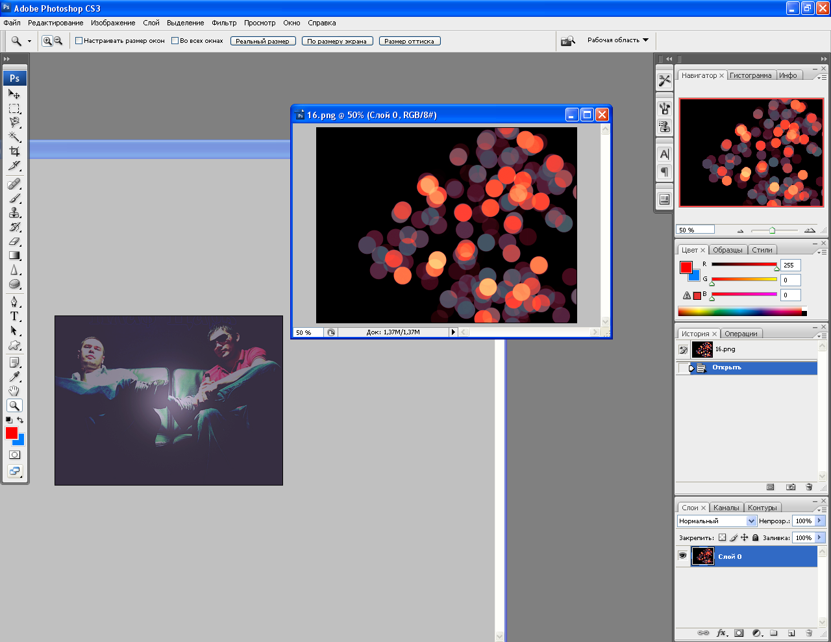Image resolution: width=831 pixels, height=642 pixels.
Task: Choose the Eraser tool
Action: point(14,241)
